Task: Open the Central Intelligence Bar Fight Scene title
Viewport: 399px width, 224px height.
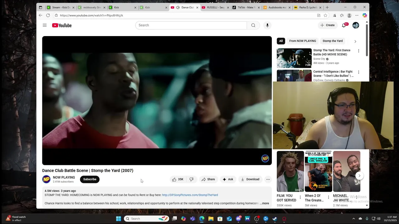Action: click(x=333, y=74)
